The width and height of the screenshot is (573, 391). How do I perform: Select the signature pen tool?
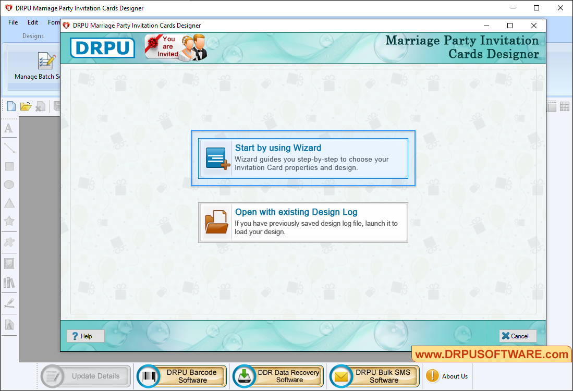pyautogui.click(x=9, y=303)
